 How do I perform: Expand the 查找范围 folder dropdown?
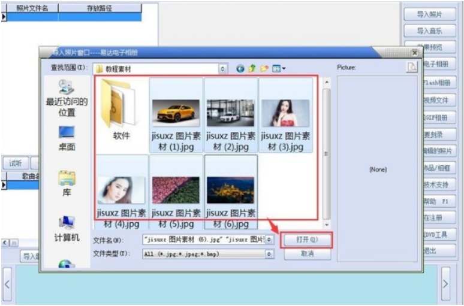222,69
